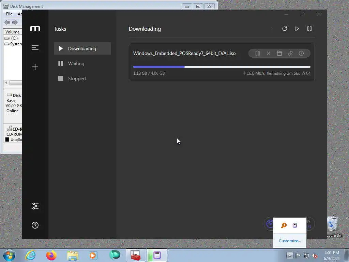The height and width of the screenshot is (262, 349).
Task: Click the Customize... tray link
Action: pyautogui.click(x=290, y=241)
